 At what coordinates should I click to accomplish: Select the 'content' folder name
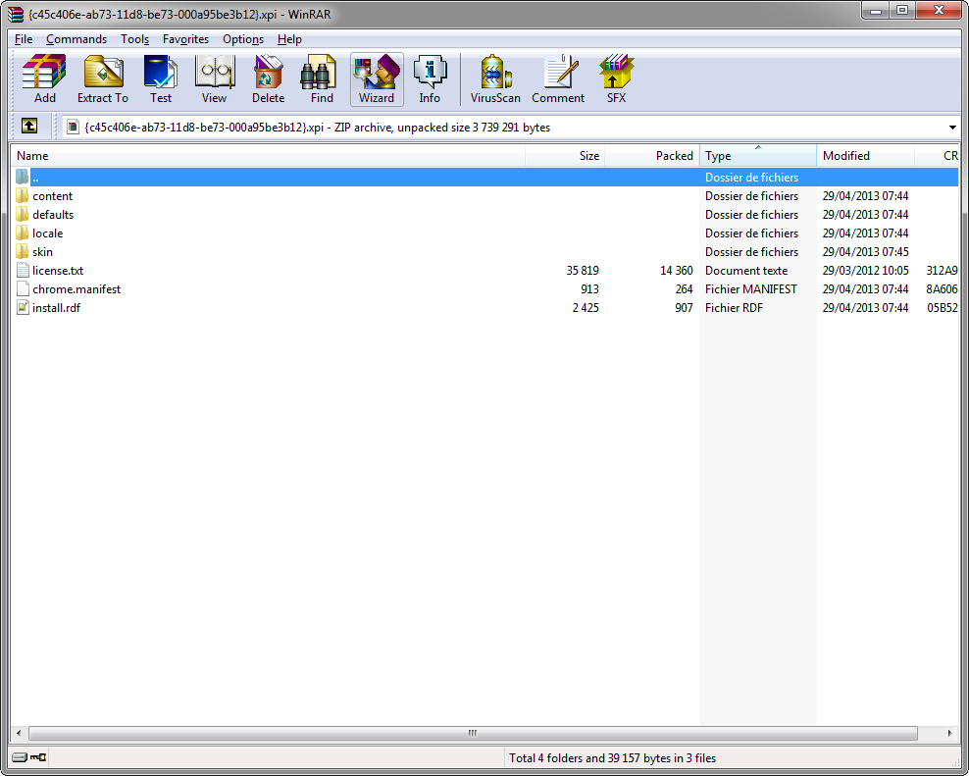[x=53, y=196]
